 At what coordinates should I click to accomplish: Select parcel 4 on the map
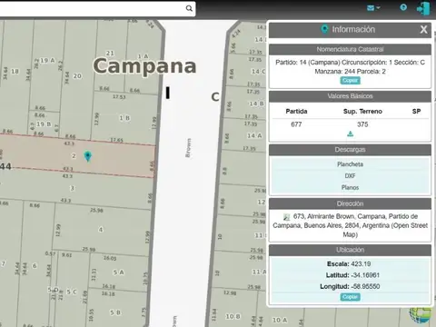point(101,230)
